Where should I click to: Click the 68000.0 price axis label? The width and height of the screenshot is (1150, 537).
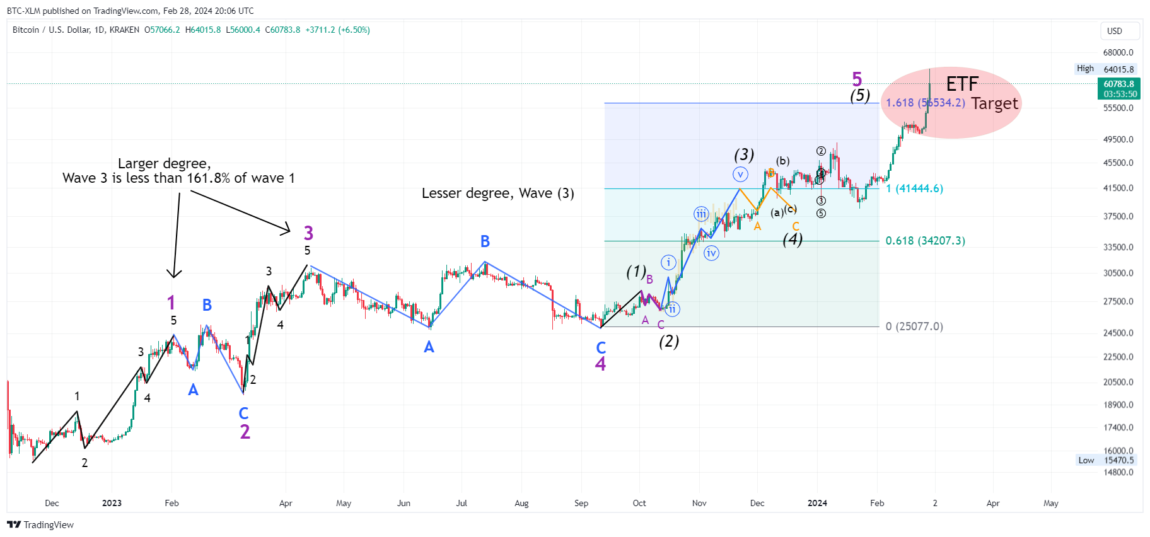click(1118, 52)
